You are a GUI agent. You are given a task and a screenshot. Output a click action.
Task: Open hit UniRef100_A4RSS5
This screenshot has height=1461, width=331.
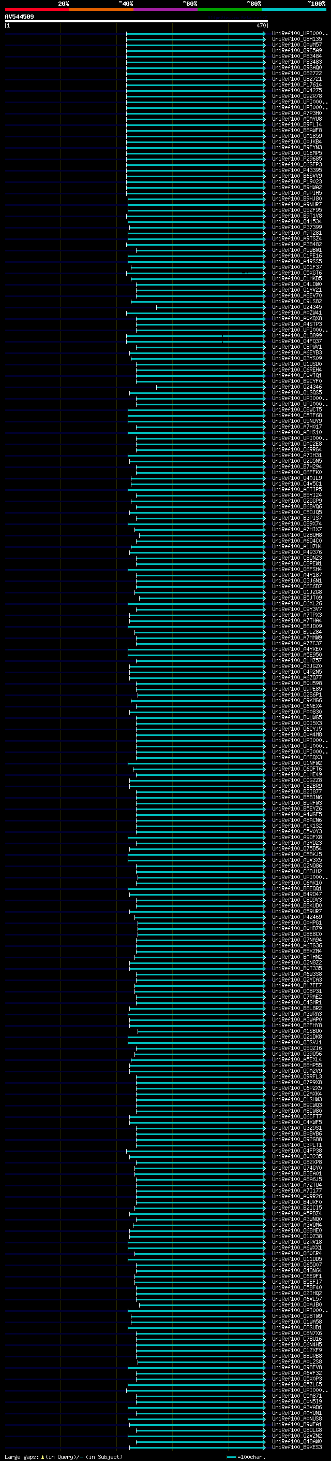296,261
